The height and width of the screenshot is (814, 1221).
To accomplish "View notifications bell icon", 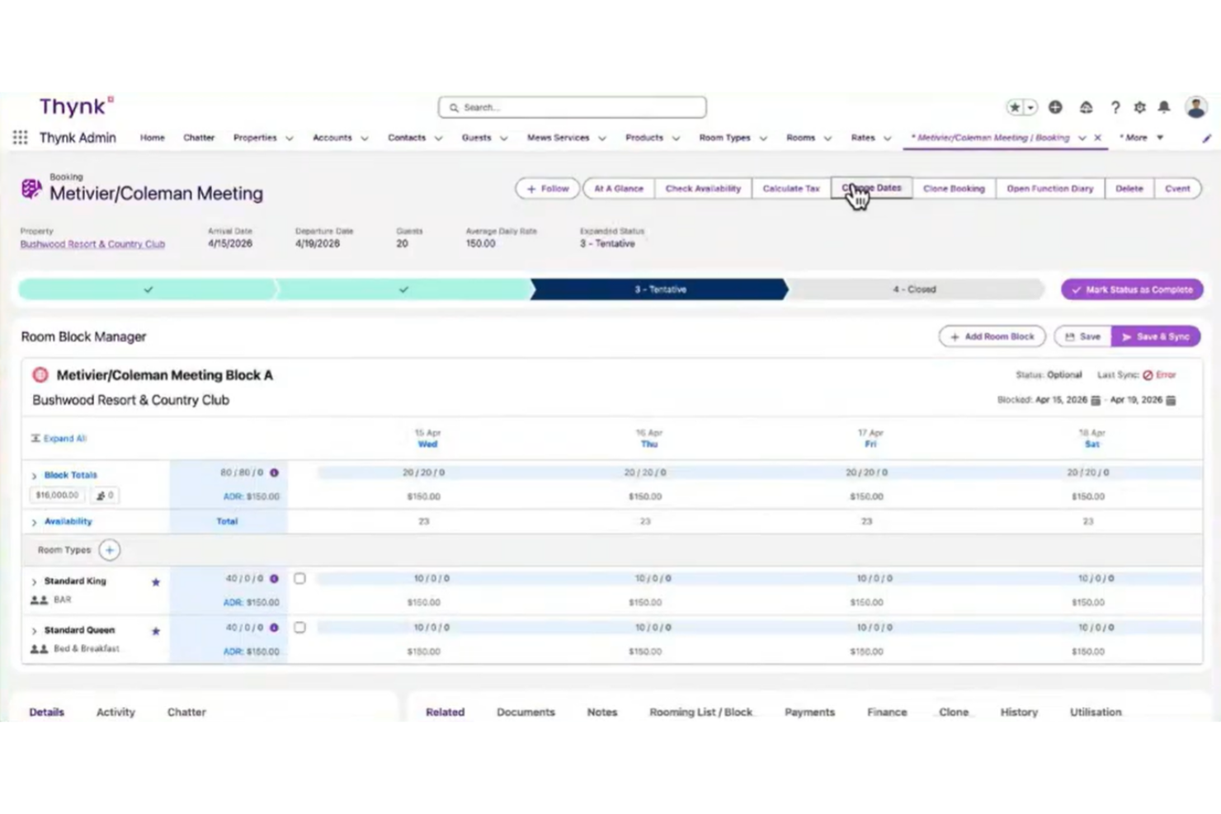I will pos(1164,107).
